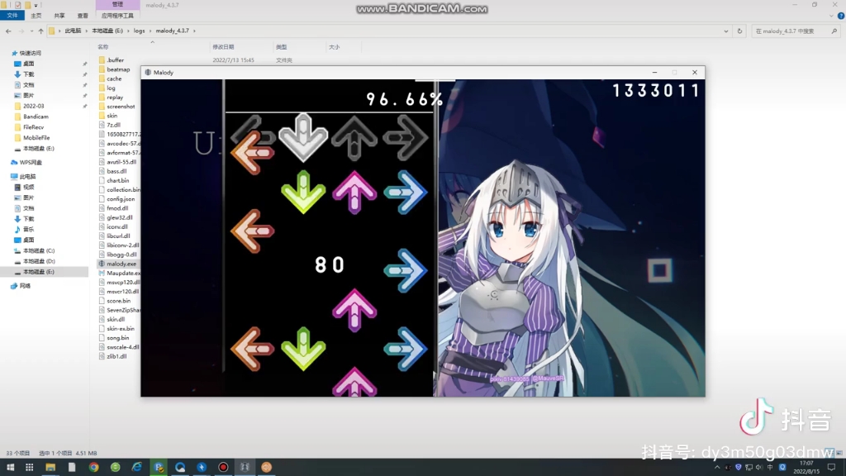Image resolution: width=846 pixels, height=476 pixels.
Task: Expand the chevron after logs in breadcrumb
Action: [x=150, y=31]
